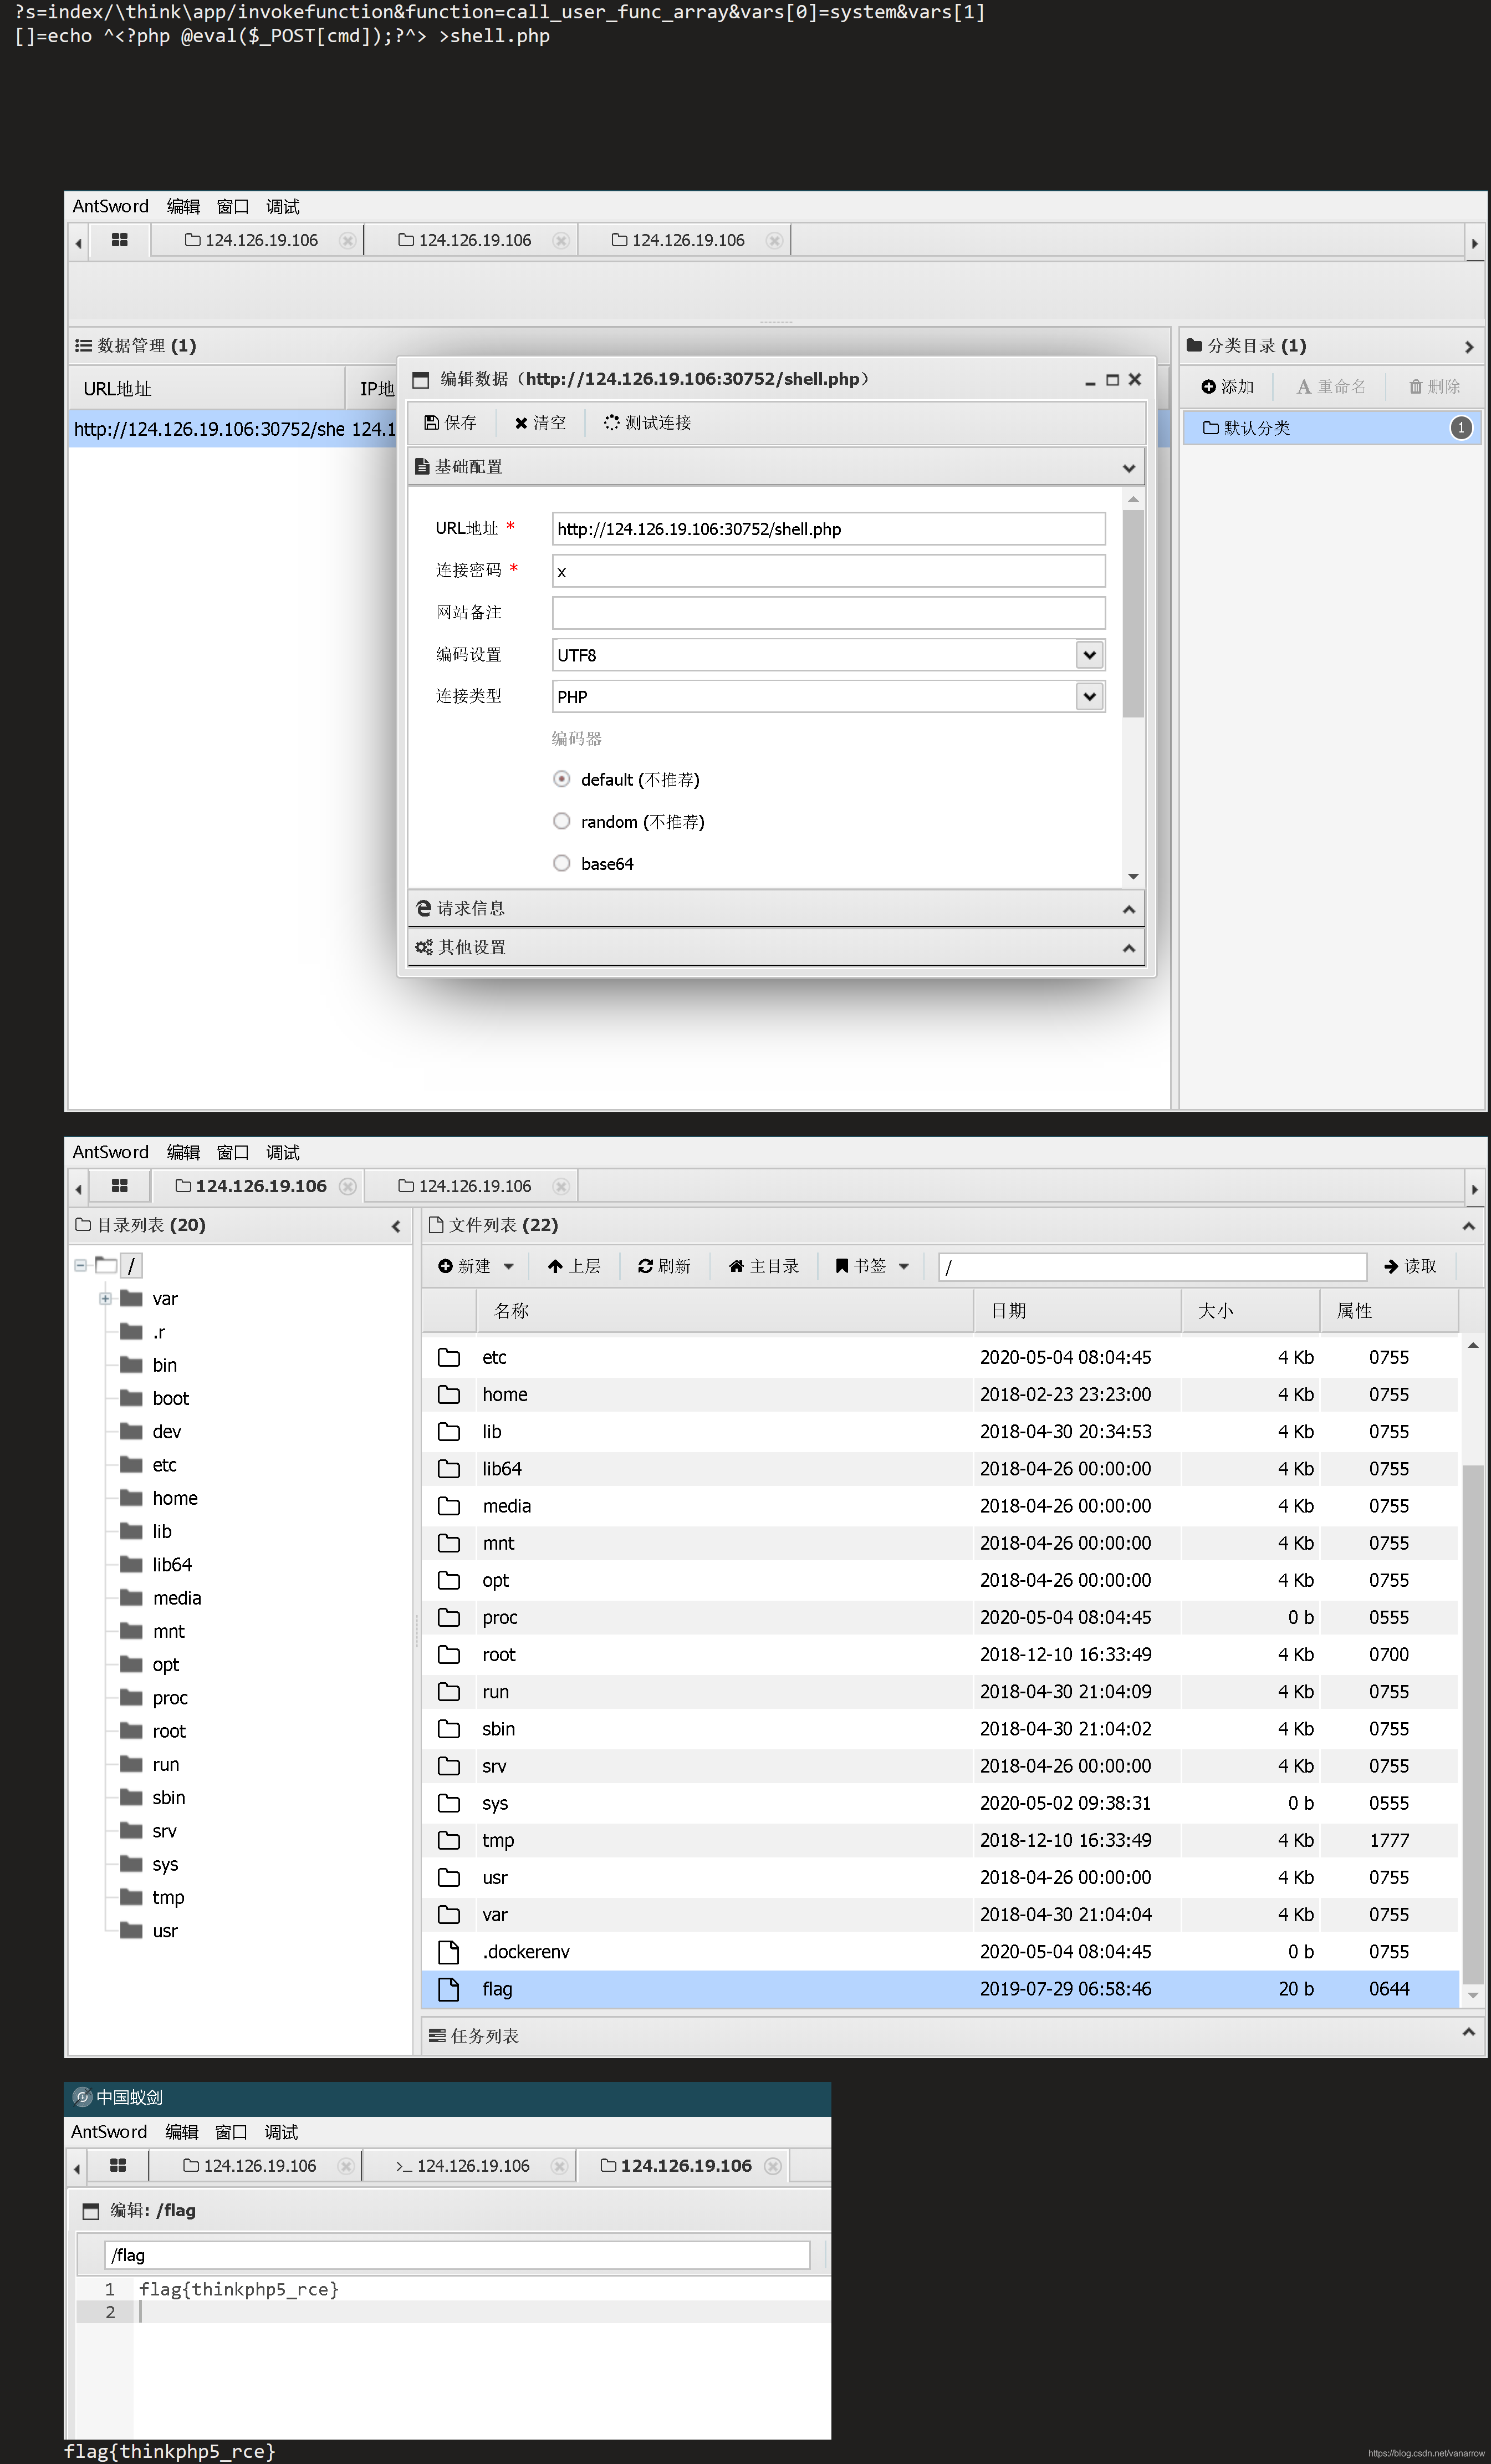Close the first 124.126.19.106 tab in top window
This screenshot has height=2464, width=1491.
347,241
